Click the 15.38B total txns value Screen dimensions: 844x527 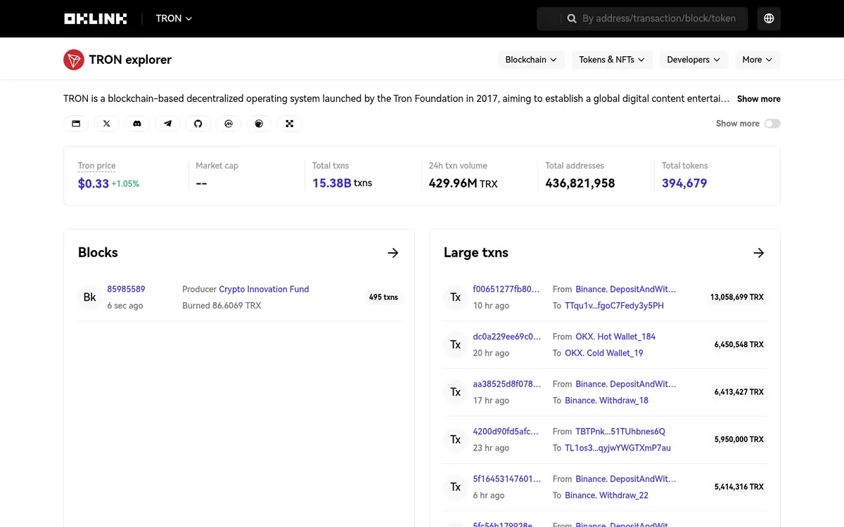coord(332,183)
